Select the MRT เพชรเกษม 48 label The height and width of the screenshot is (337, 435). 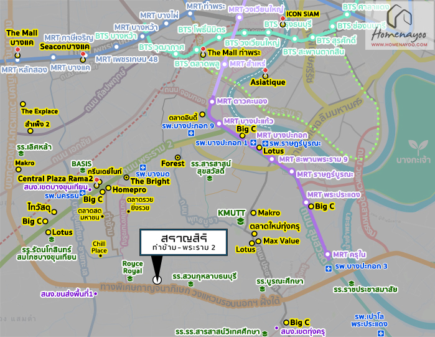pyautogui.click(x=127, y=59)
